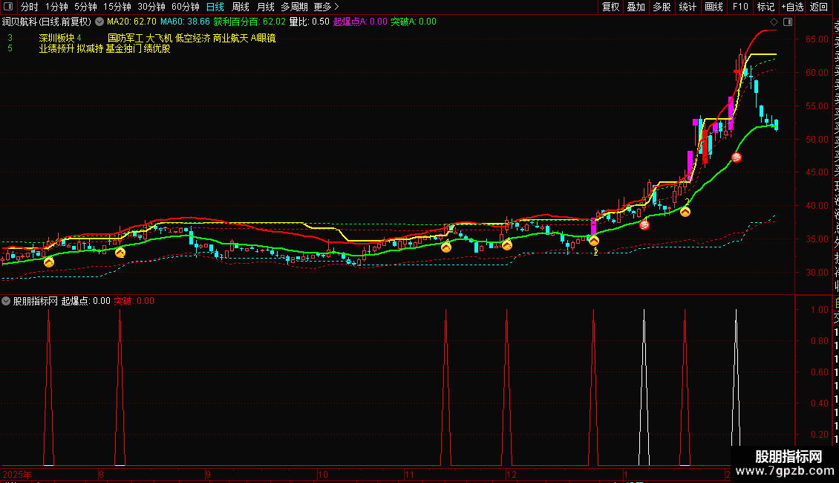Open the F10 company info
Image resolution: width=839 pixels, height=483 pixels.
[740, 7]
